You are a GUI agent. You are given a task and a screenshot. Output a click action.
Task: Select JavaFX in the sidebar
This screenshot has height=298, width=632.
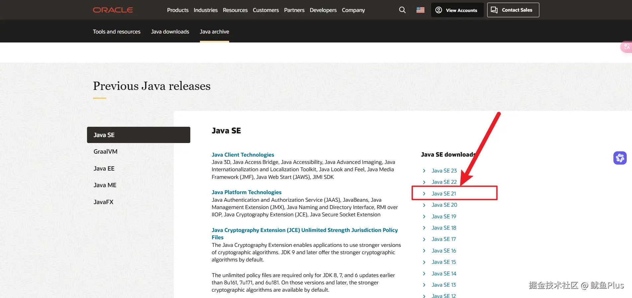point(103,202)
